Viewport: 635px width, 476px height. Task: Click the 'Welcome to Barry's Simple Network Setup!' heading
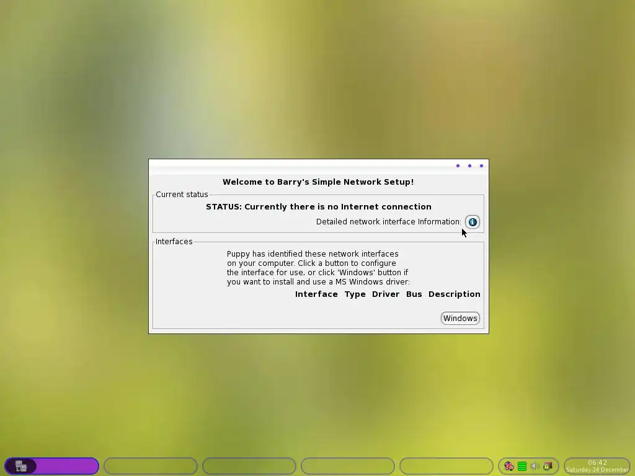[x=318, y=182]
